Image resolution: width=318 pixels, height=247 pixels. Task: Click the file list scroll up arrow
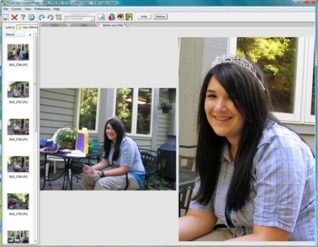click(35, 34)
